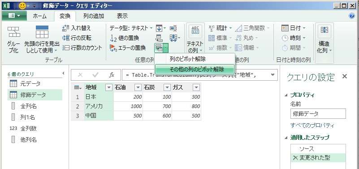Open 石炭 column filter dropdown
This screenshot has width=359, height=169.
pos(167,87)
